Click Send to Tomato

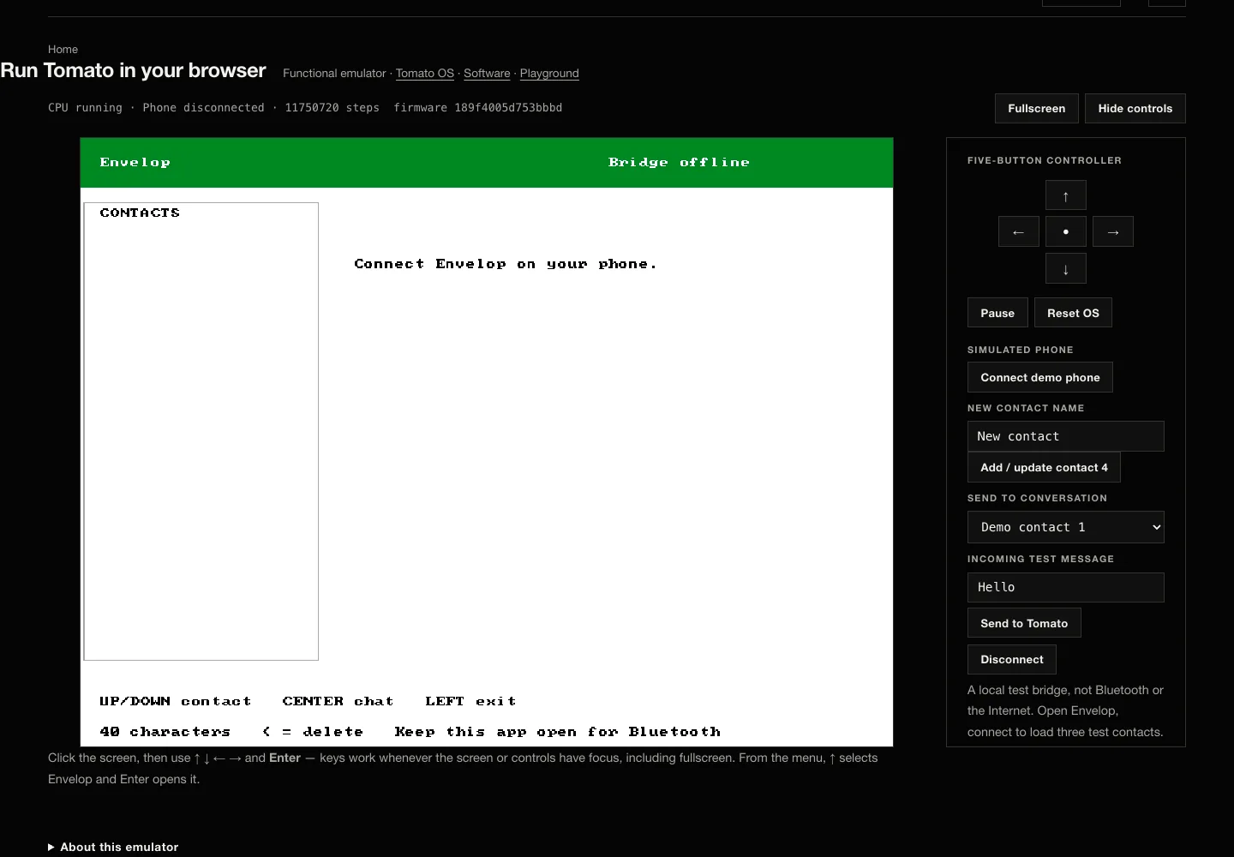(1024, 623)
